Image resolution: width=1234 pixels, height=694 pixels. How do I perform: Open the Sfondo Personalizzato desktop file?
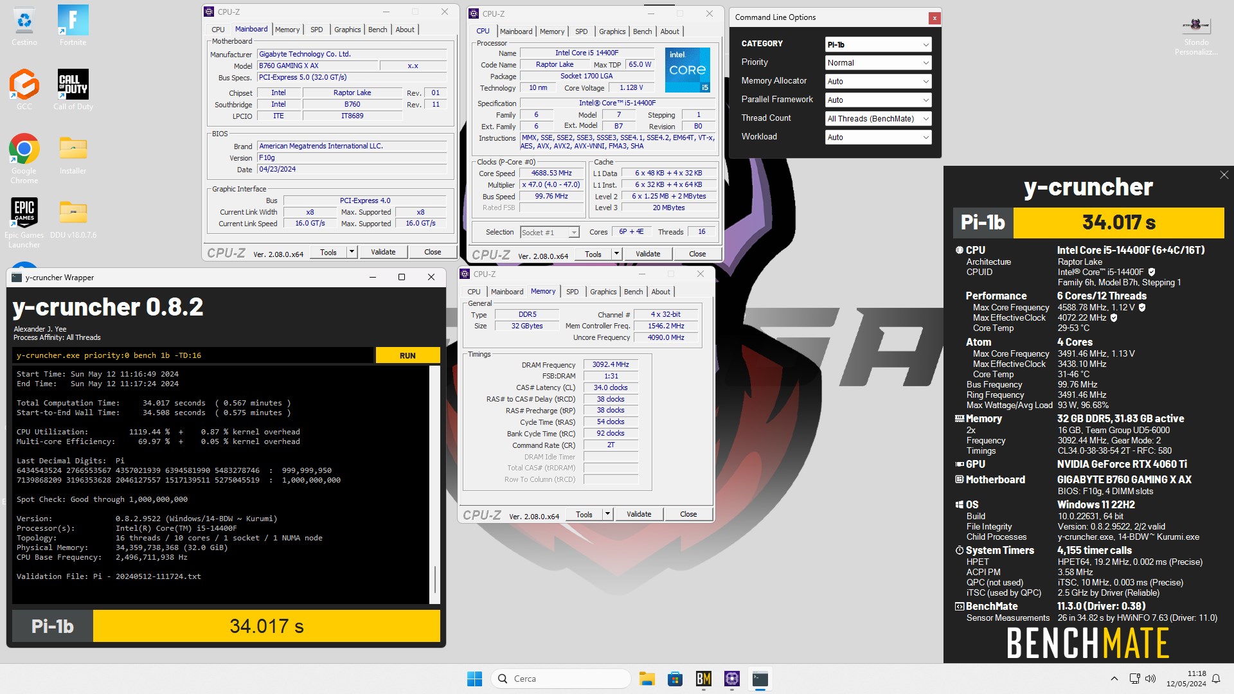[x=1195, y=35]
